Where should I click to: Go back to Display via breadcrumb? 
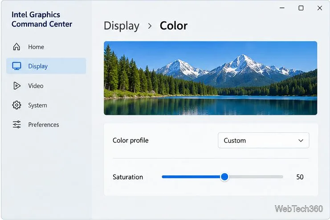(x=122, y=26)
